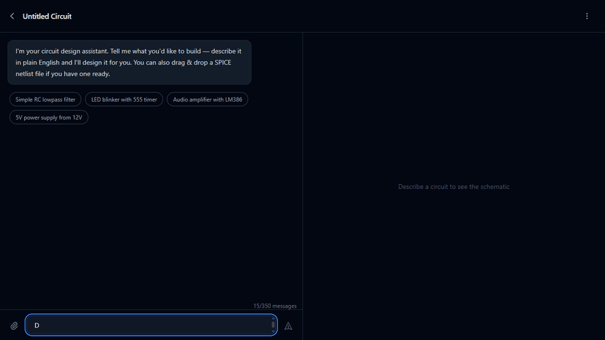
Task: Go back using the header arrow
Action: tap(12, 16)
